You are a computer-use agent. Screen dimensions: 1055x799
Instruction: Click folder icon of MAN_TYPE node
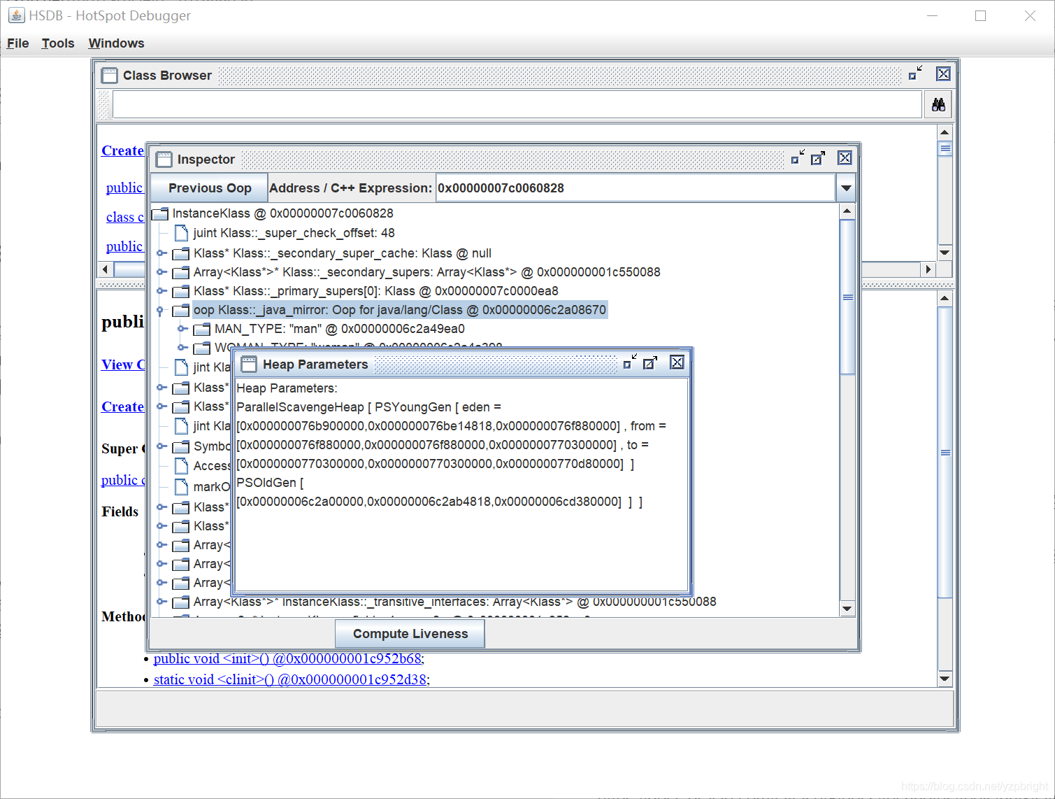[x=202, y=329]
